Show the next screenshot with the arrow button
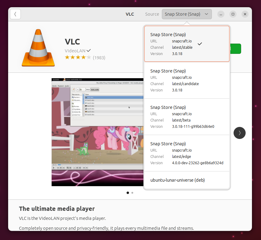 click(x=240, y=133)
